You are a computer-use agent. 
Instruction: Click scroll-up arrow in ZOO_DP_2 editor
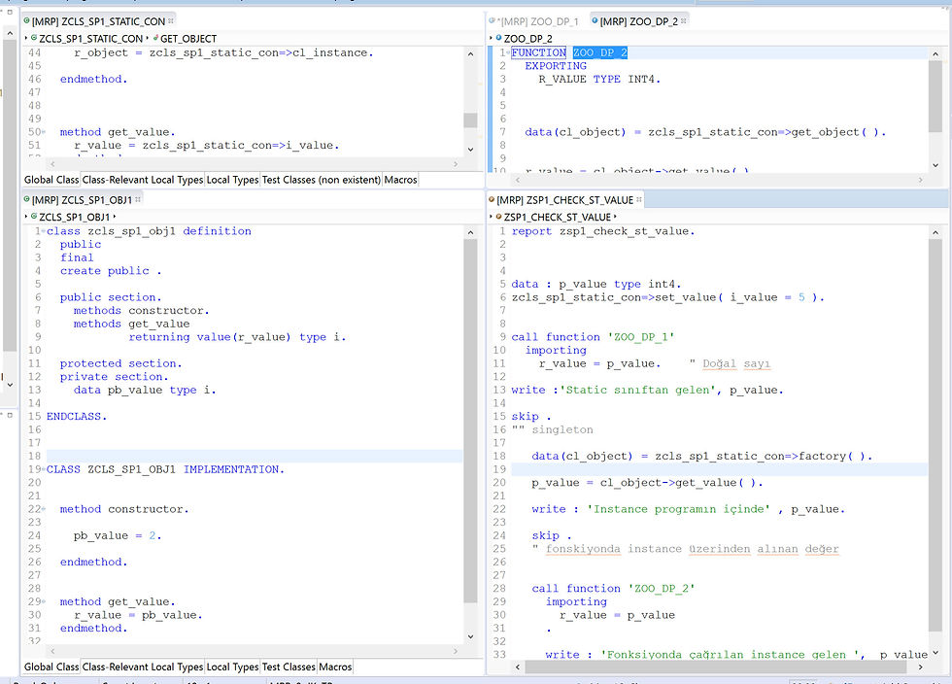pos(935,54)
